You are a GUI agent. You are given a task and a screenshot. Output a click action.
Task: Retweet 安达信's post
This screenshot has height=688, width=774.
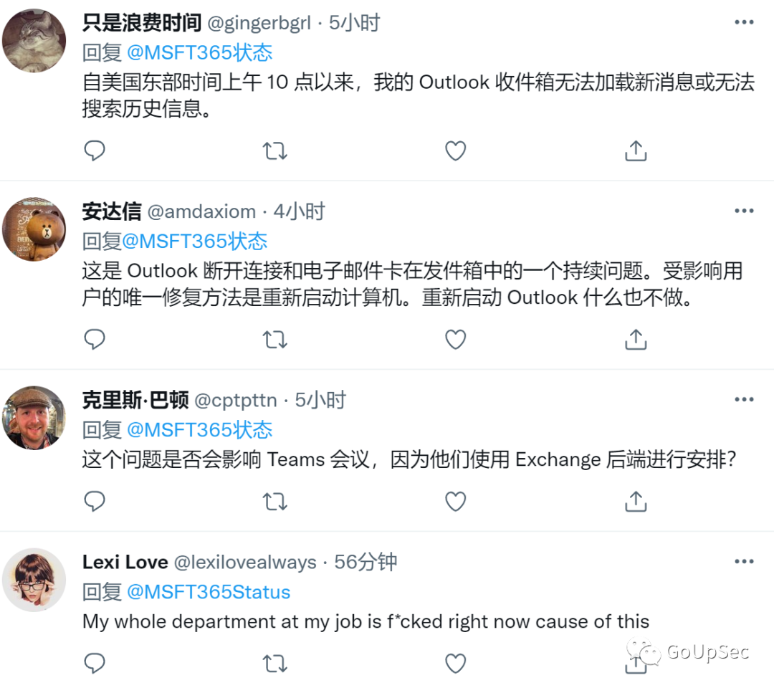[275, 339]
